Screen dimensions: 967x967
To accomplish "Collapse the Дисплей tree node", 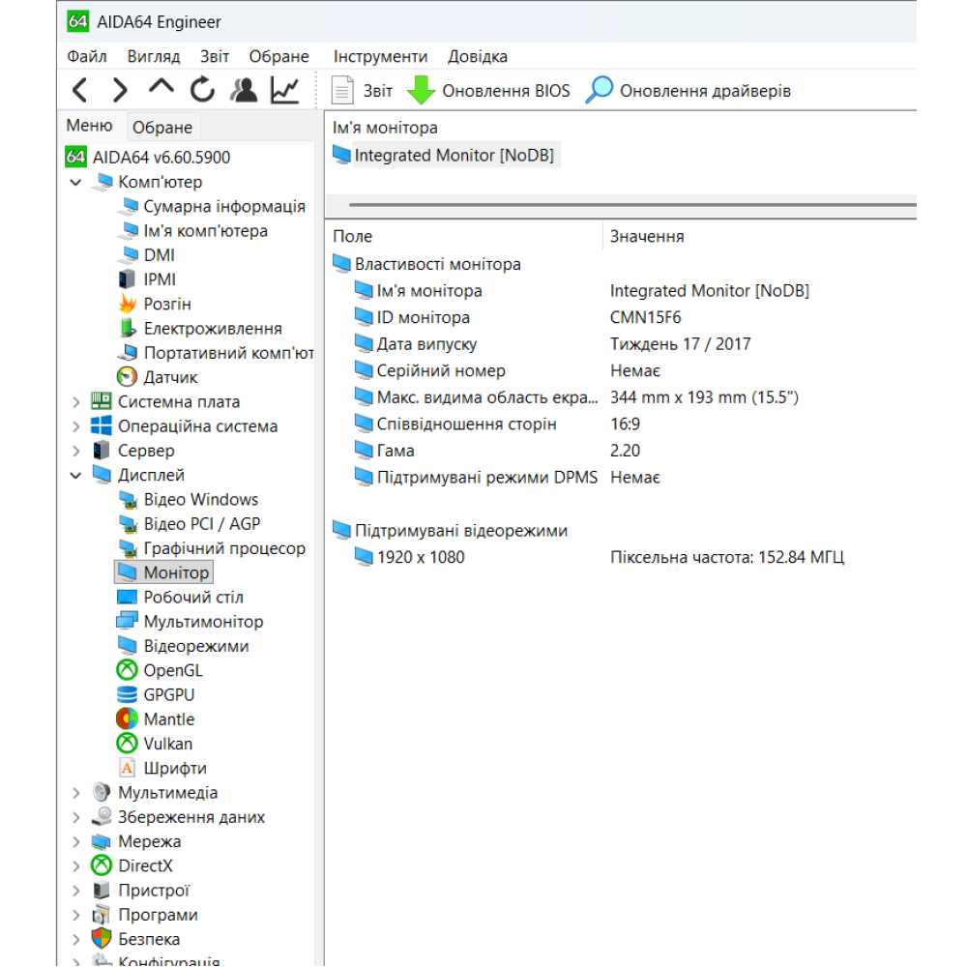I will pos(75,475).
